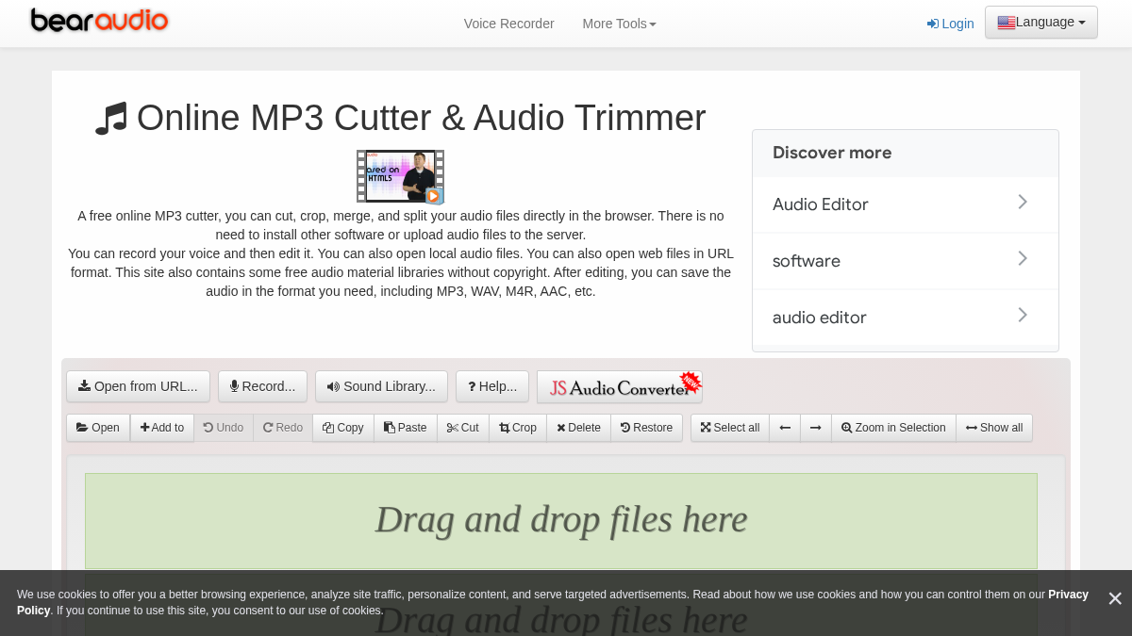Image resolution: width=1132 pixels, height=636 pixels.
Task: Click Zoom in Selection
Action: pyautogui.click(x=893, y=428)
